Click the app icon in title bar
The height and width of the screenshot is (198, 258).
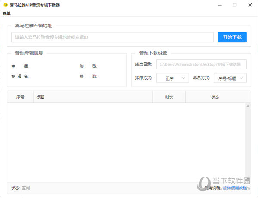(6, 5)
